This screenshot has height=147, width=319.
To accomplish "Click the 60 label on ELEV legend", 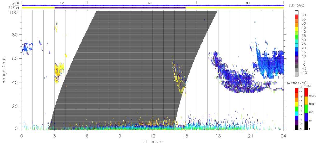I will [x=303, y=15].
